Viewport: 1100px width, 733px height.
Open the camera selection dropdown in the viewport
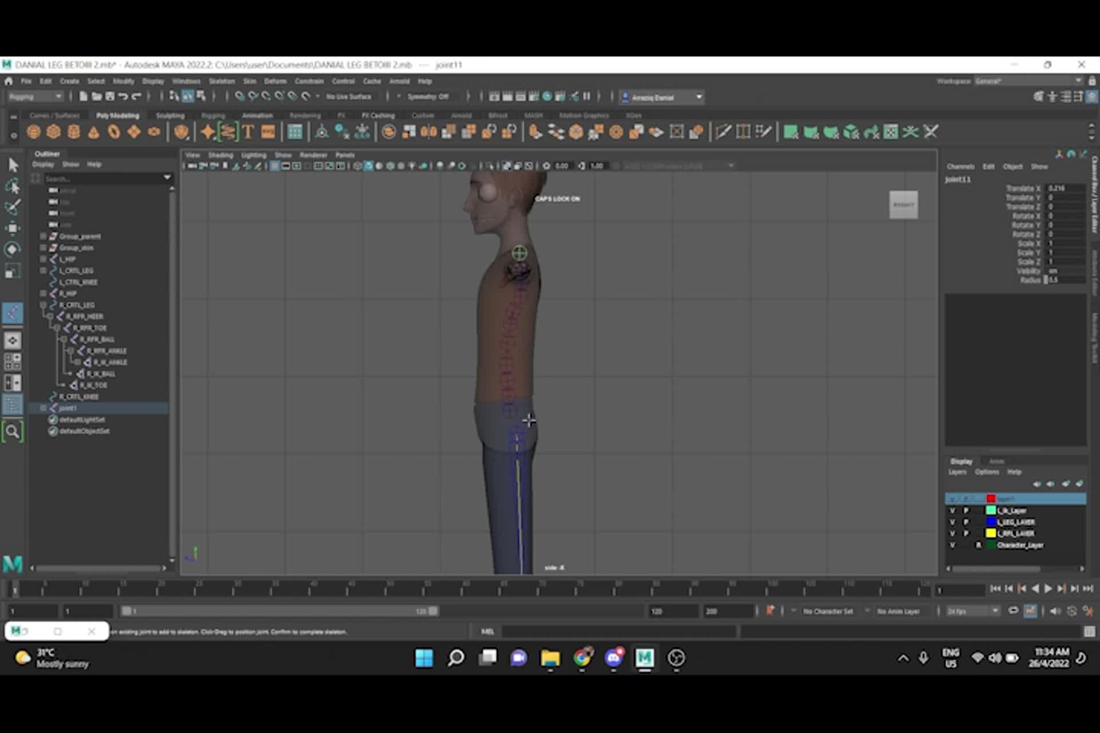click(730, 165)
